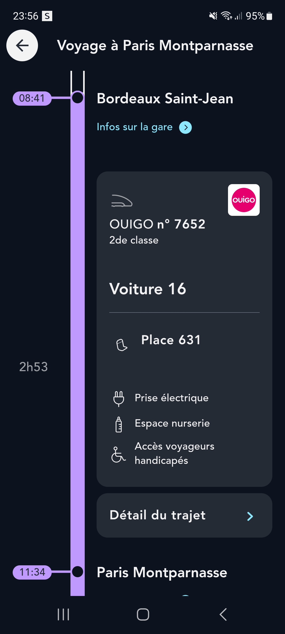
Task: Open the Détail du trajet card
Action: 184,515
